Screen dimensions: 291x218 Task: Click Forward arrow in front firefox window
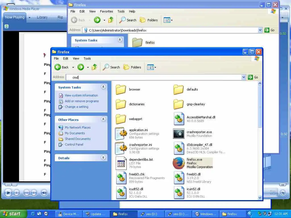pos(81,67)
